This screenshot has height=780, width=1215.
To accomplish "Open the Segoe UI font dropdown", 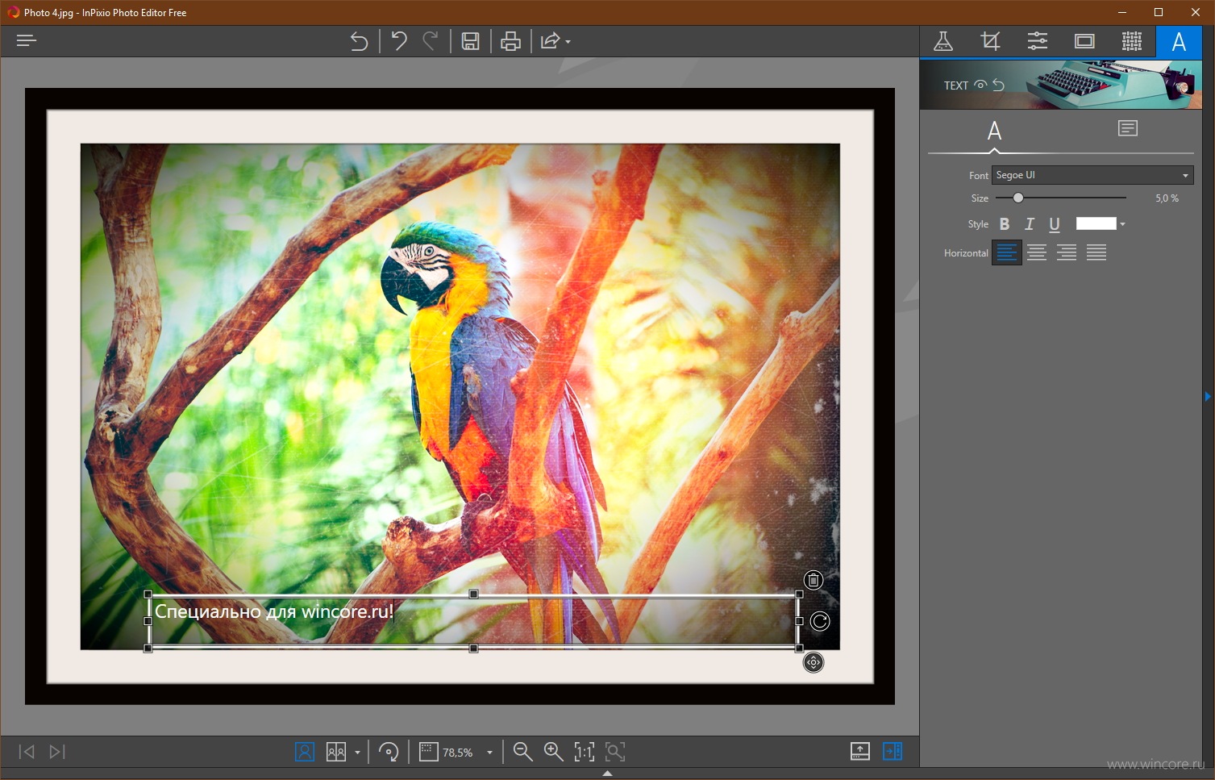I will [x=1092, y=175].
